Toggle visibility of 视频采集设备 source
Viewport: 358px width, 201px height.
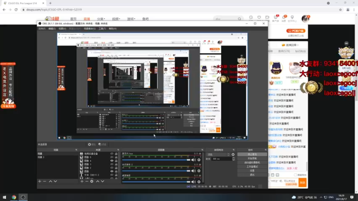click(x=112, y=154)
